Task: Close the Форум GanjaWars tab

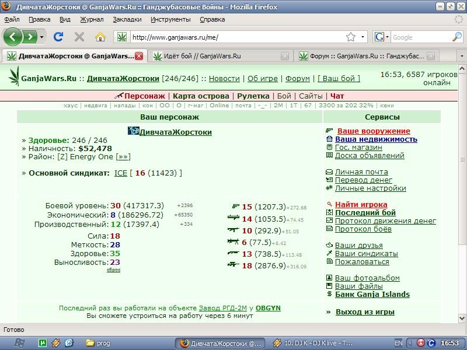Action: tap(431, 56)
